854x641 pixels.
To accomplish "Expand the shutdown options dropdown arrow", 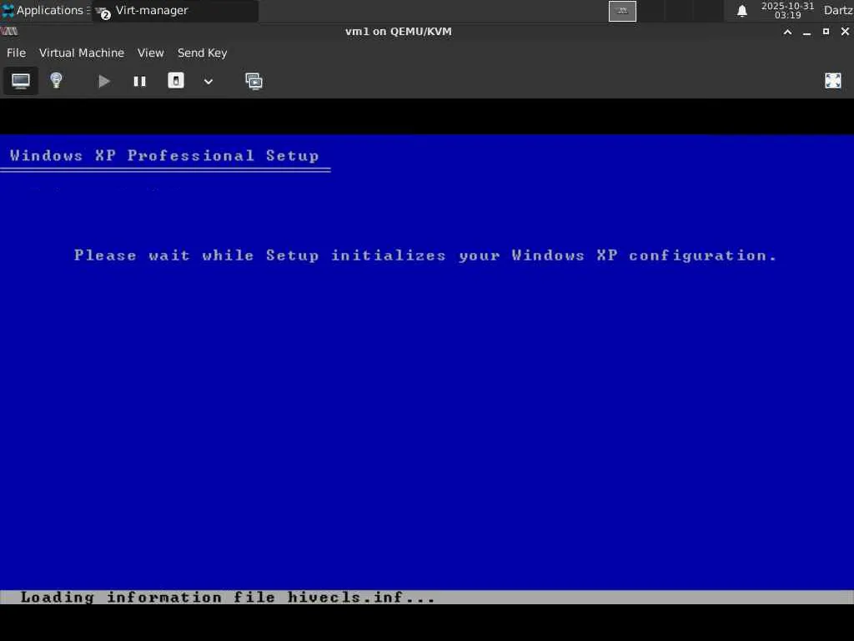I will (x=208, y=81).
